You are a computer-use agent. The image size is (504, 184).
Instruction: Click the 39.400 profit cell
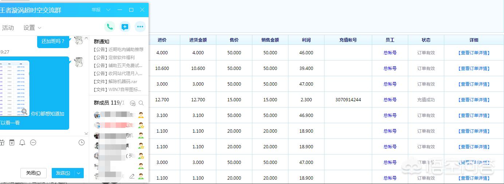coord(306,68)
